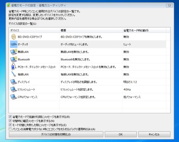Click description 有線LANを無効にします。
The height and width of the screenshot is (142, 179).
pyautogui.click(x=75, y=75)
